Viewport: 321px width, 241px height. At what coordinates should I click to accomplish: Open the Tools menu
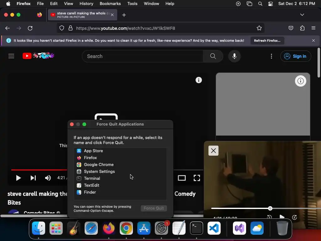pos(132,3)
